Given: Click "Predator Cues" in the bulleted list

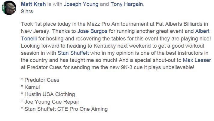Looking at the screenshot, I should [41, 80].
